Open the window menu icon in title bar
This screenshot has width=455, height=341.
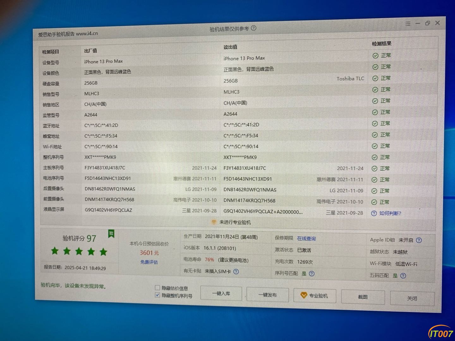pos(408,24)
